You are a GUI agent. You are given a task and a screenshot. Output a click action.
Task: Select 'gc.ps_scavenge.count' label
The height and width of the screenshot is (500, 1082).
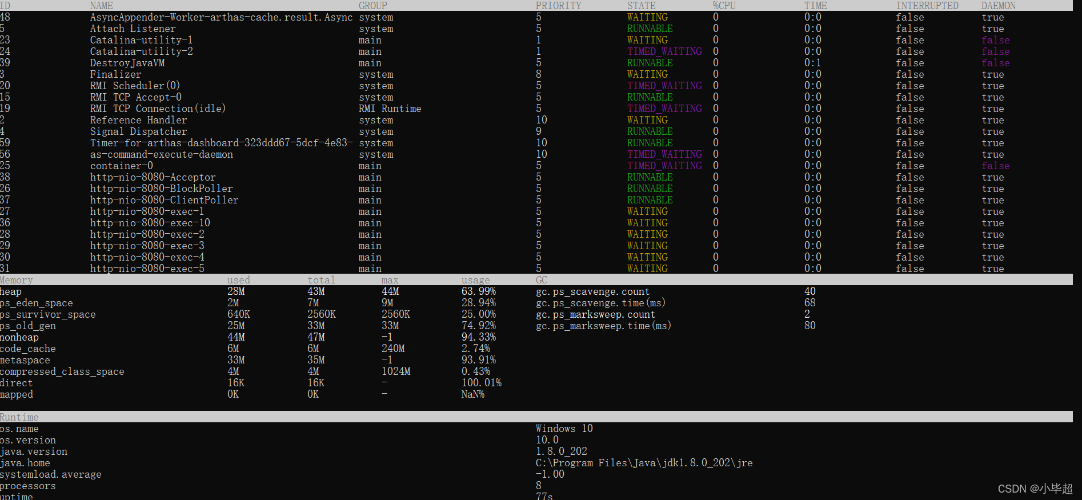click(x=592, y=291)
